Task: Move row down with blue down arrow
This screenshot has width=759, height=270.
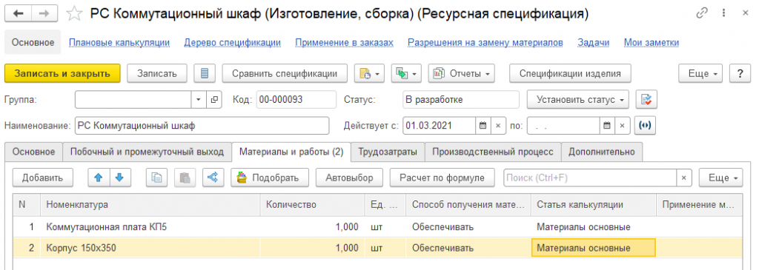Action: coord(120,178)
